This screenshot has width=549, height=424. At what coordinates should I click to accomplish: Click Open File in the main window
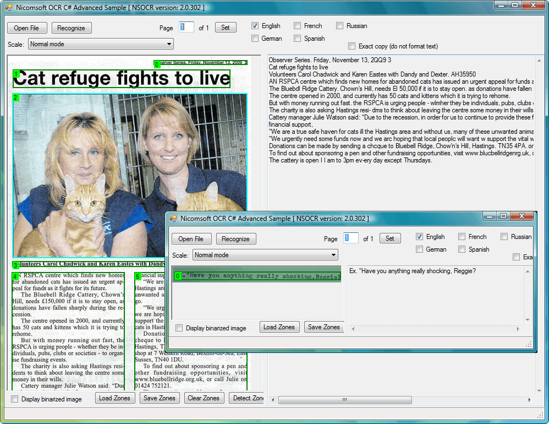pos(26,28)
